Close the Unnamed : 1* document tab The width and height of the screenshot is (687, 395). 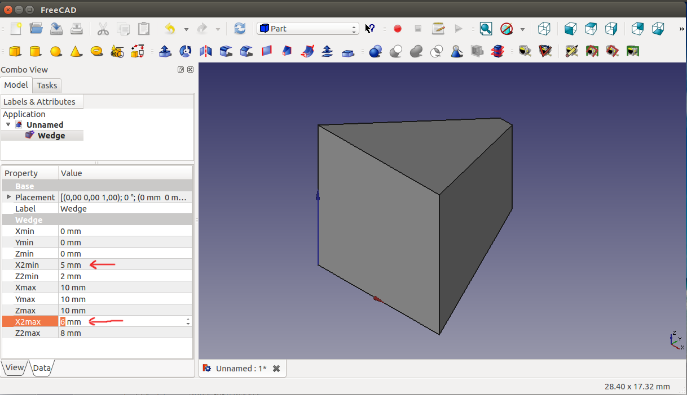pos(276,369)
